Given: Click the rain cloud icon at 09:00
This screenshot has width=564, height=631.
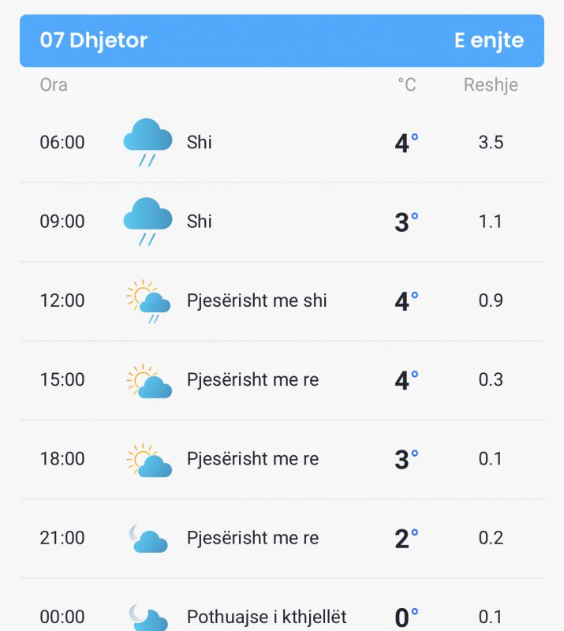Looking at the screenshot, I should [x=148, y=222].
